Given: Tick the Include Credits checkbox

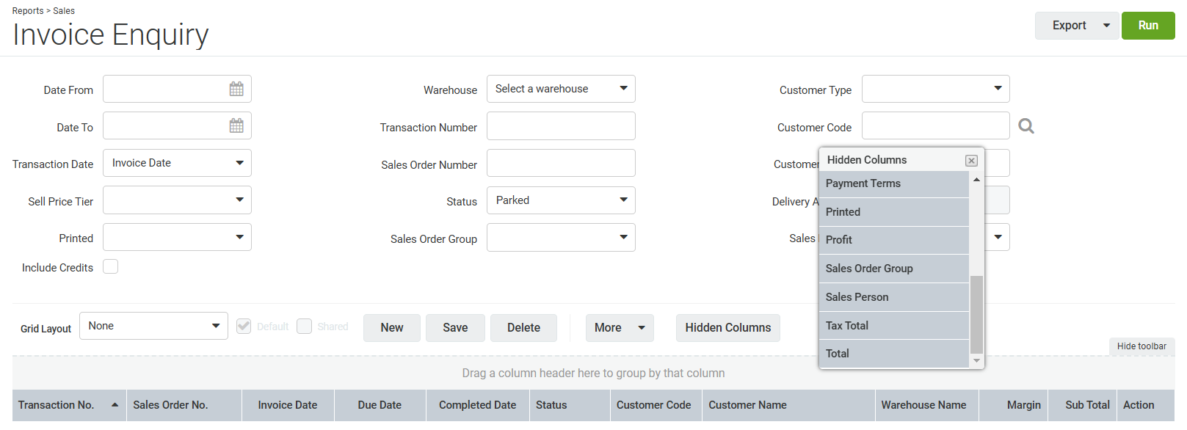Looking at the screenshot, I should coord(111,266).
